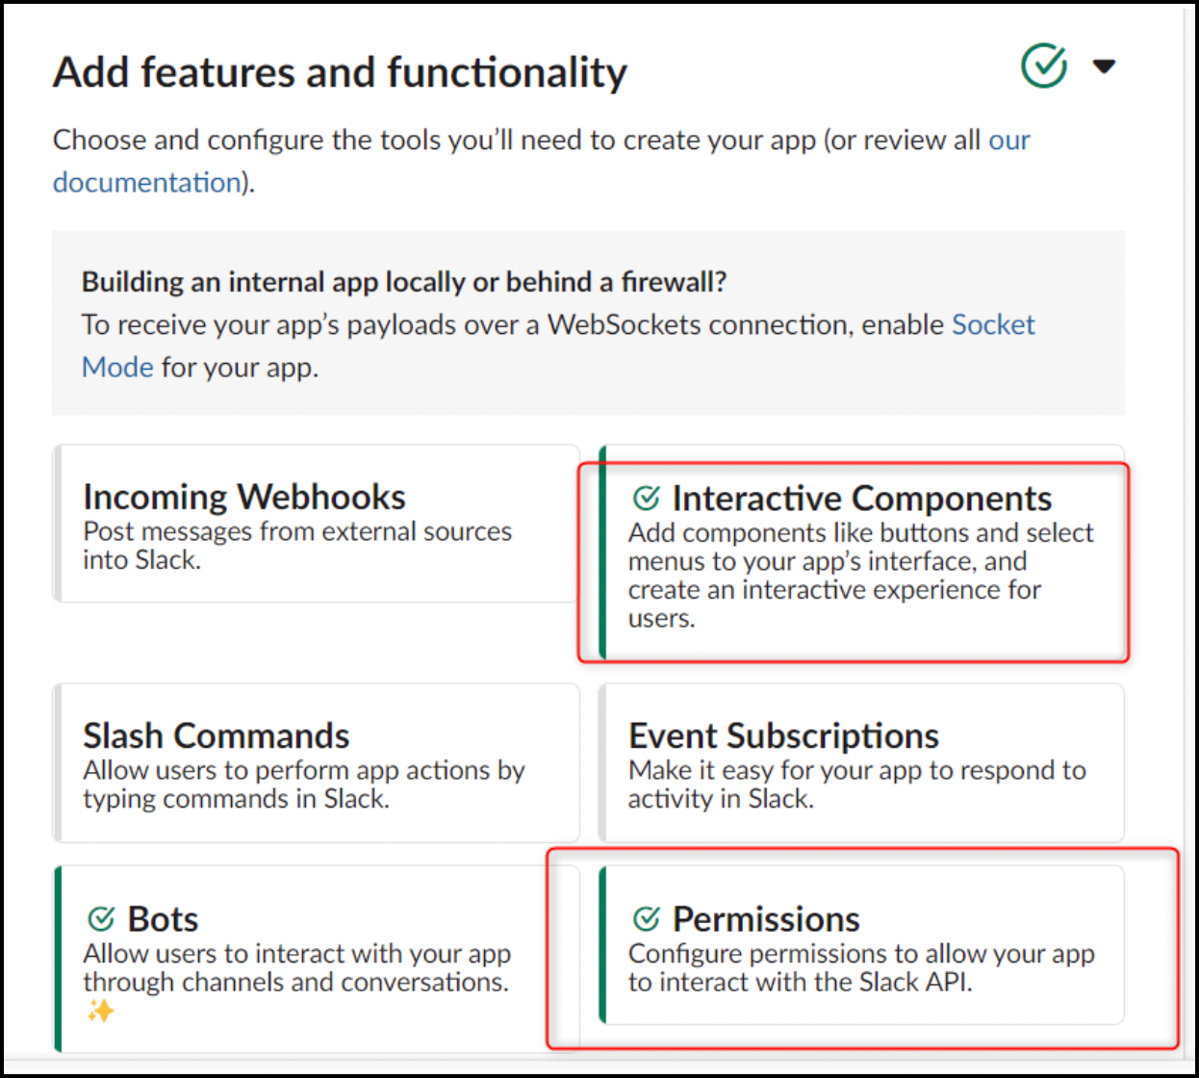This screenshot has height=1078, width=1199.
Task: Open the Permissions heading
Action: pos(766,919)
